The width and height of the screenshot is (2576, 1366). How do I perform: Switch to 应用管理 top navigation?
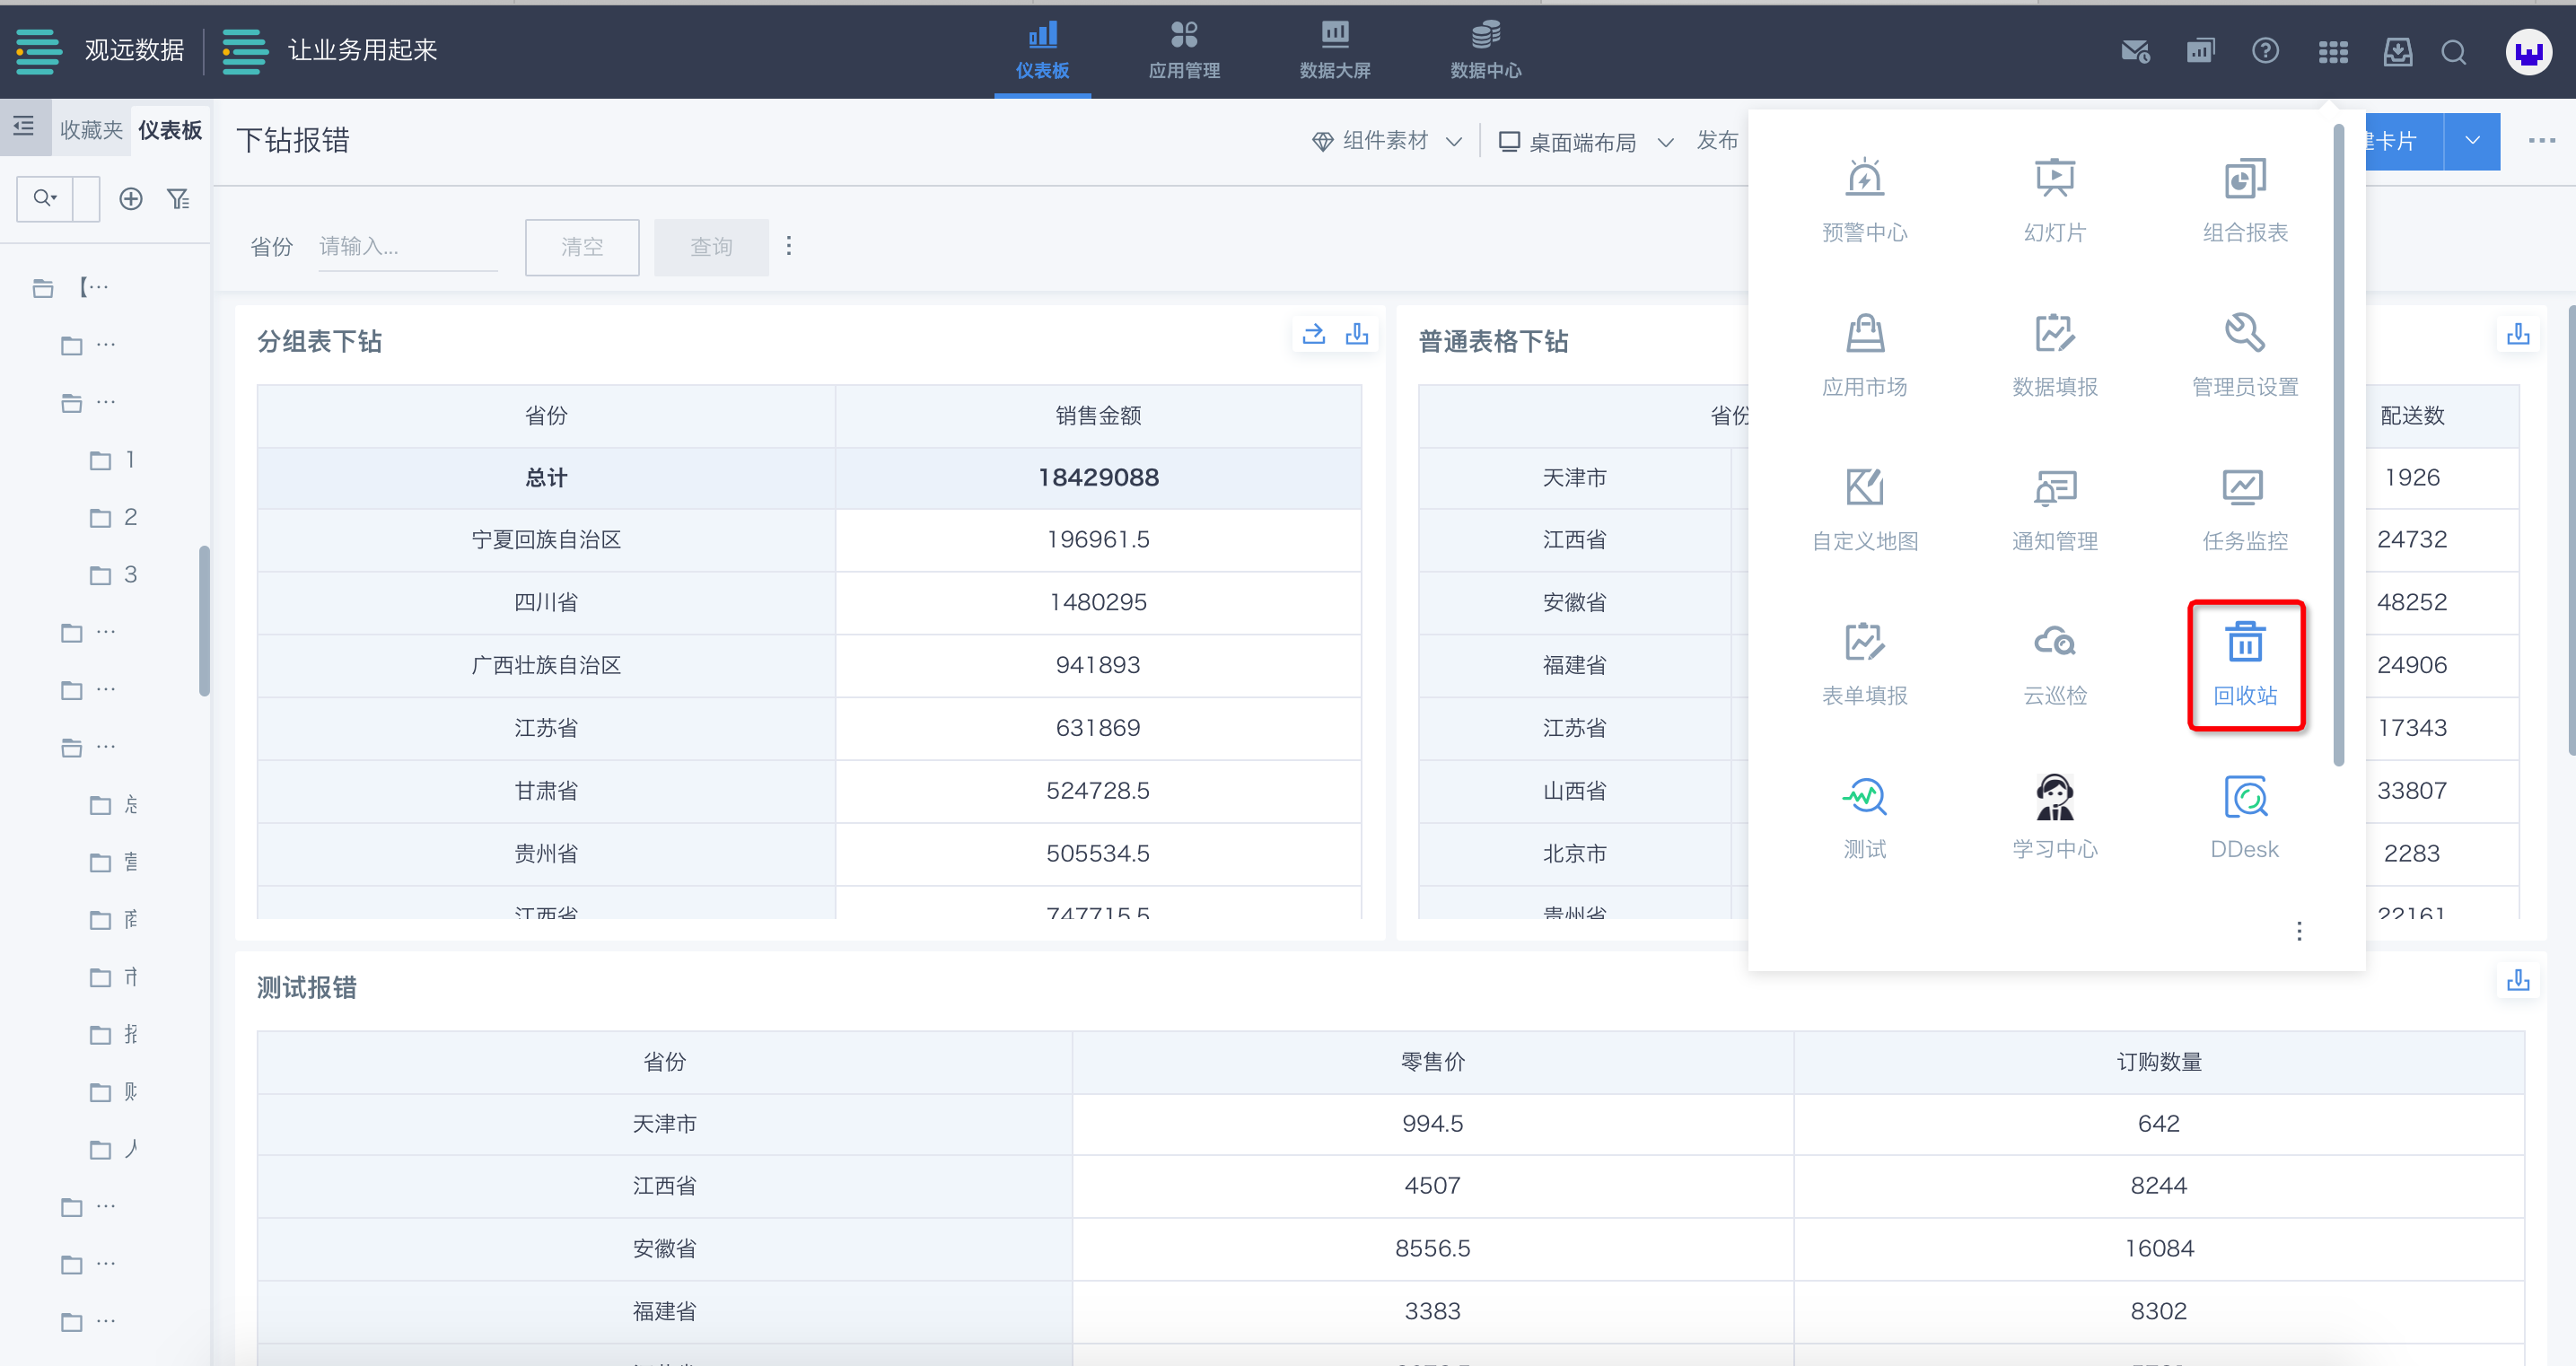click(x=1184, y=50)
